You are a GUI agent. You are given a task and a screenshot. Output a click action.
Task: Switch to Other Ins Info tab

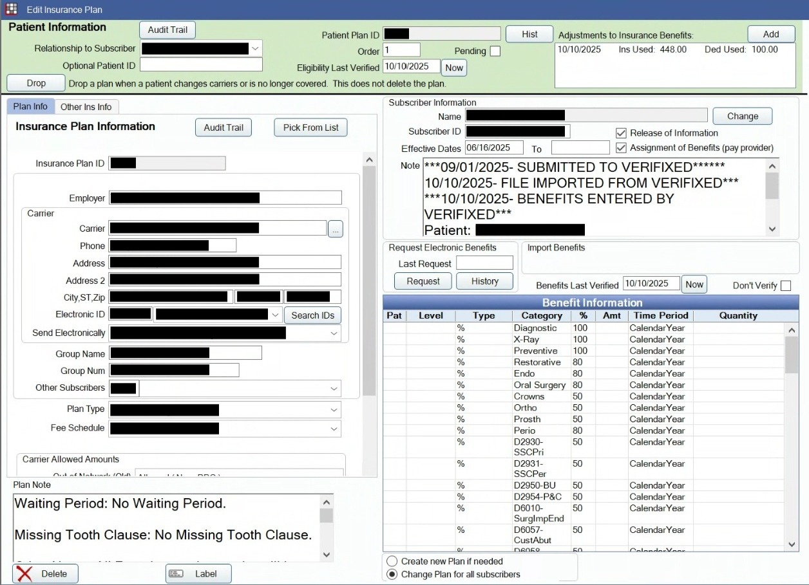tap(86, 107)
